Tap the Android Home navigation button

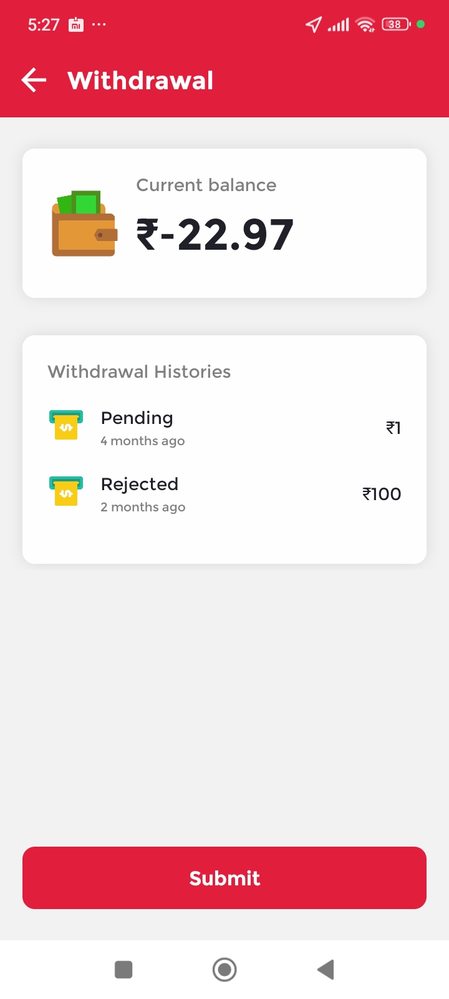coord(224,970)
